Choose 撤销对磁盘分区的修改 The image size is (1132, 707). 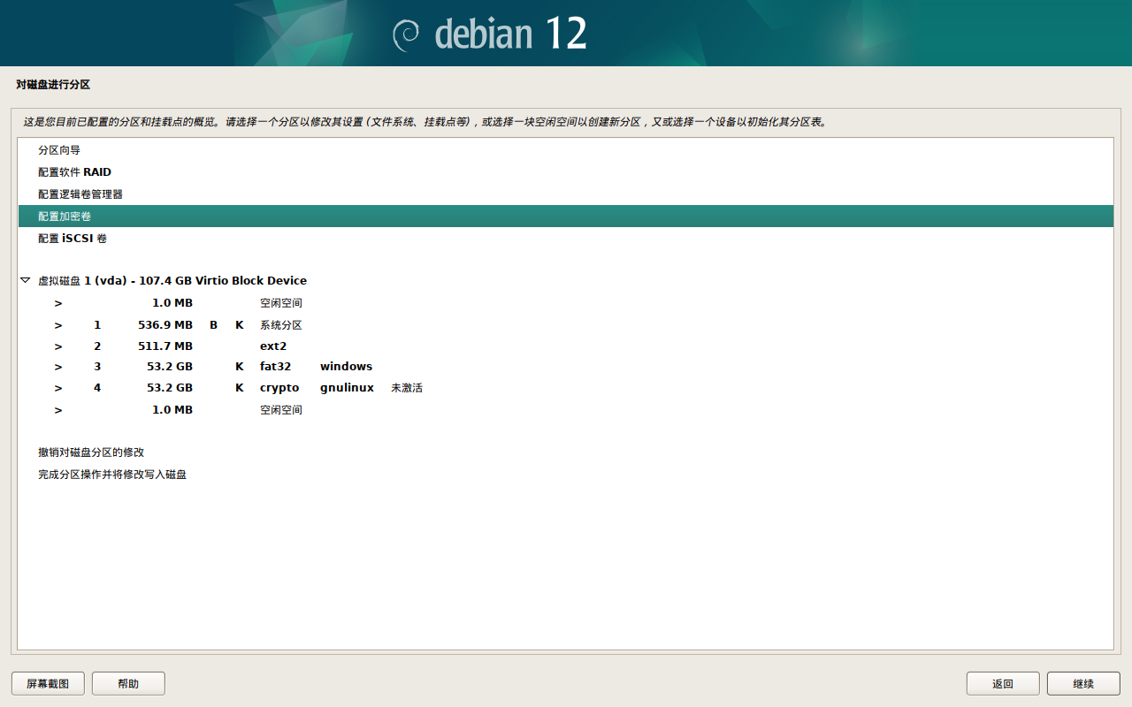tap(566, 452)
